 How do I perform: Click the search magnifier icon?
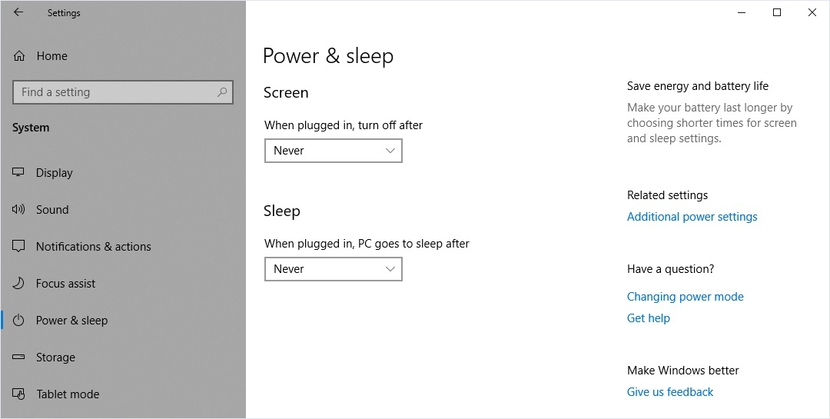(x=222, y=92)
